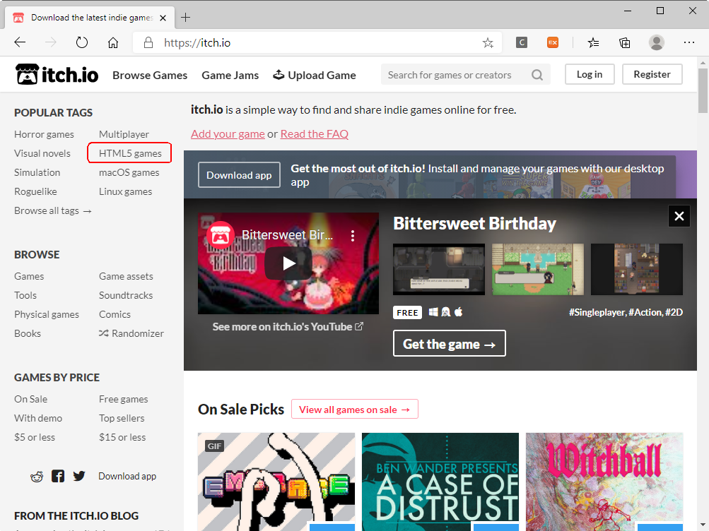This screenshot has height=531, width=709.
Task: Open Horror games tag
Action: coord(44,134)
